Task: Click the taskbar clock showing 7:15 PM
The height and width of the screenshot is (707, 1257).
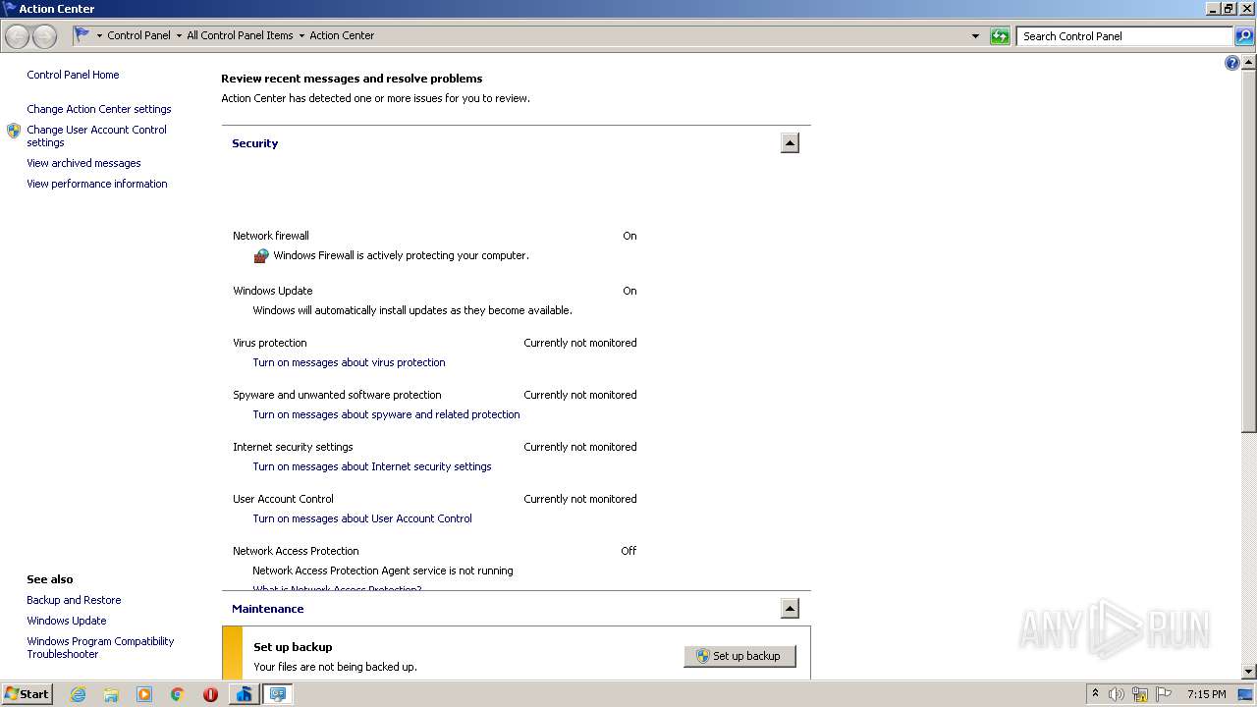Action: click(x=1206, y=694)
